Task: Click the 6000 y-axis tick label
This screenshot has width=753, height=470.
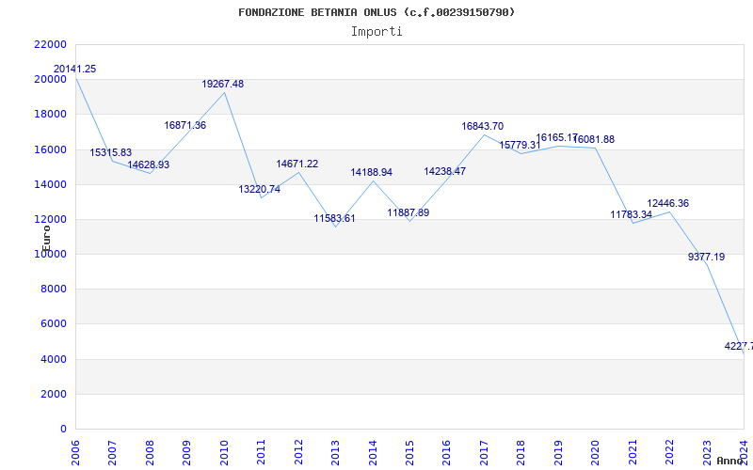Action: 54,324
